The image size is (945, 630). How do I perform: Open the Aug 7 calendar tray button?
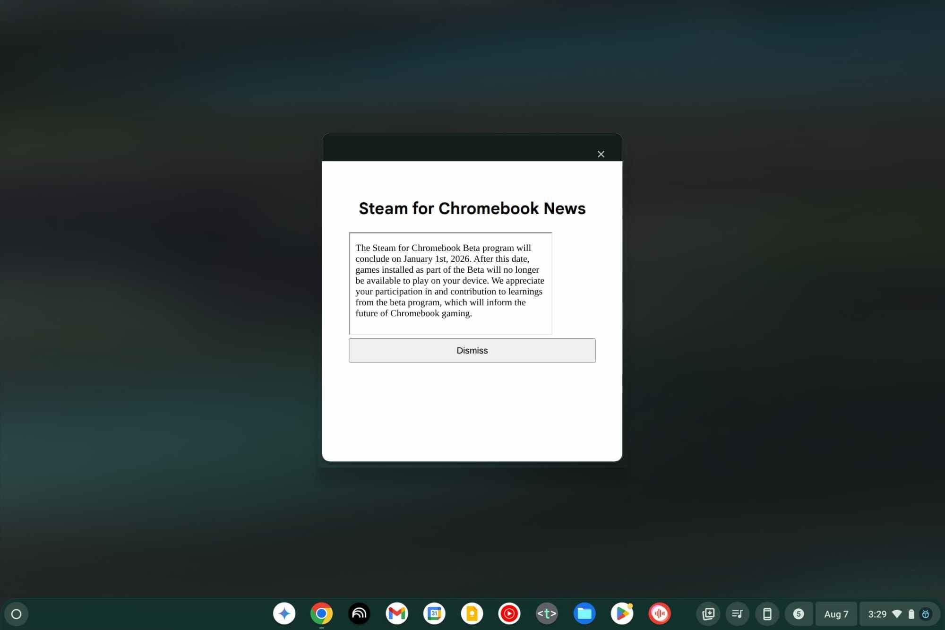pyautogui.click(x=836, y=613)
